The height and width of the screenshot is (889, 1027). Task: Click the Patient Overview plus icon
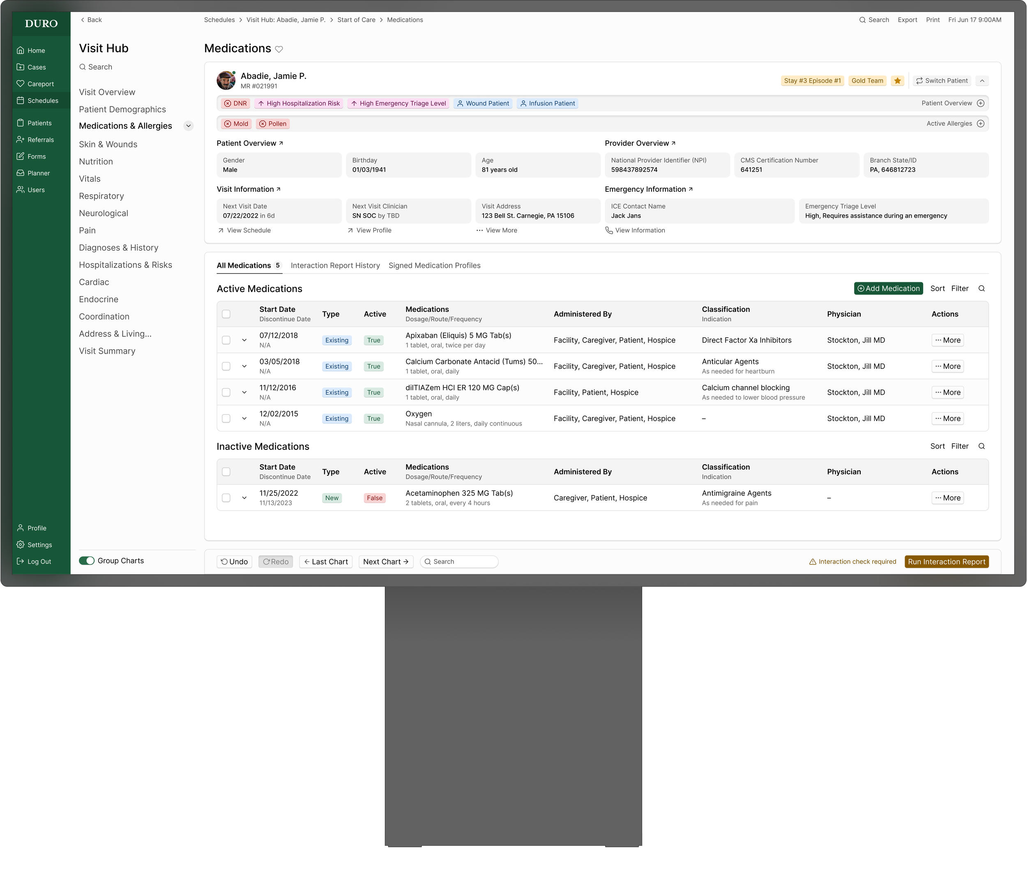coord(980,103)
